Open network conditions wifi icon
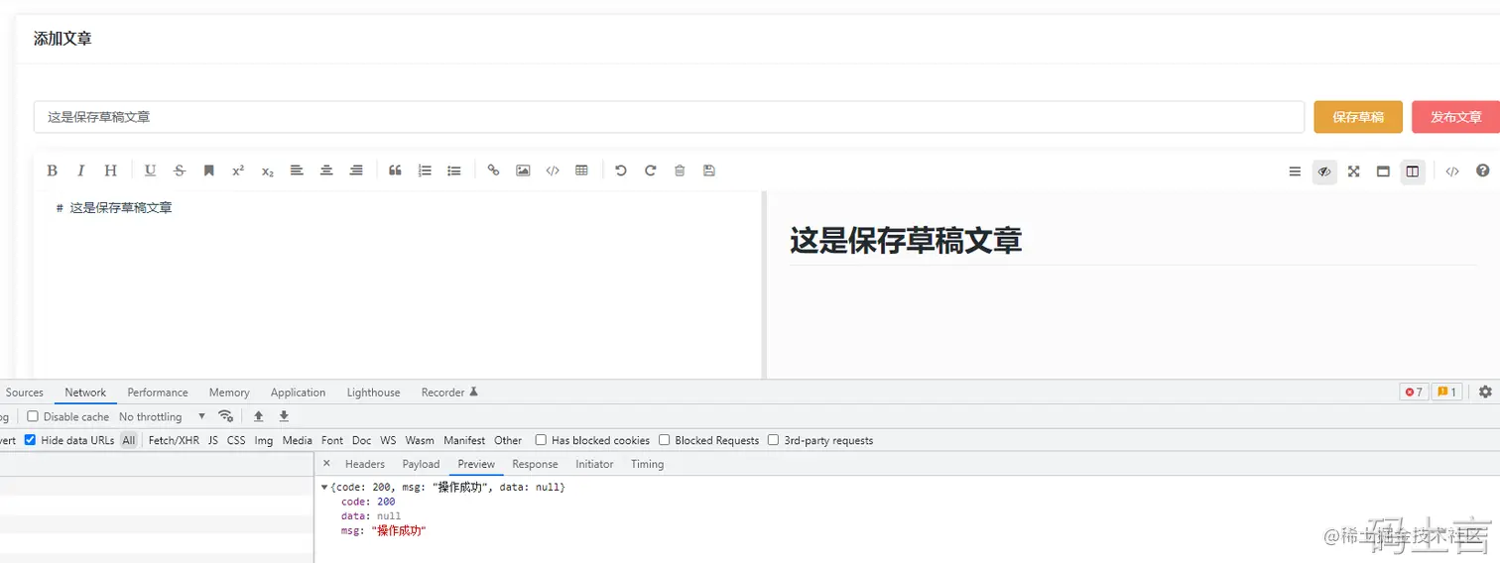The image size is (1500, 563). click(x=226, y=416)
